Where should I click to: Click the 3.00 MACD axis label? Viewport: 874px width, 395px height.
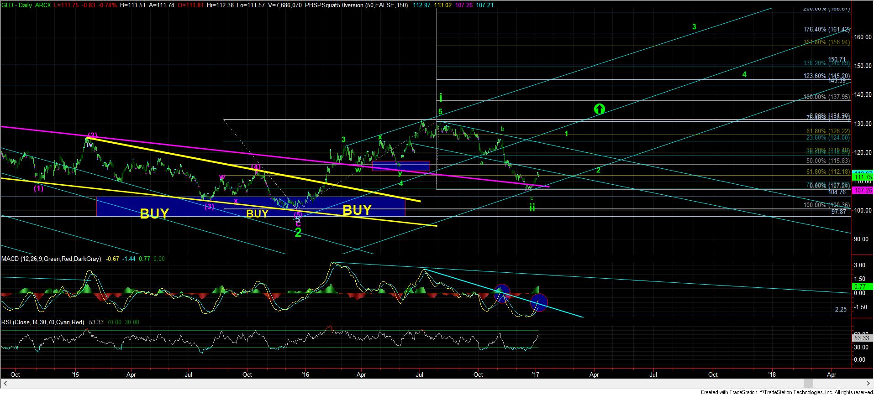coord(860,265)
